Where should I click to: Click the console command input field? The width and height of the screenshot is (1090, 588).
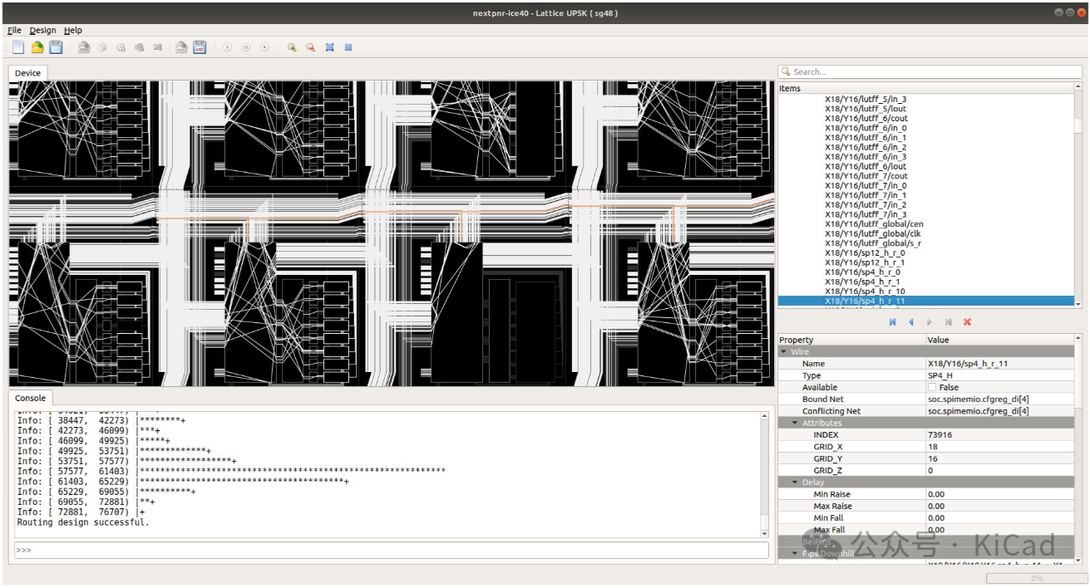(391, 551)
